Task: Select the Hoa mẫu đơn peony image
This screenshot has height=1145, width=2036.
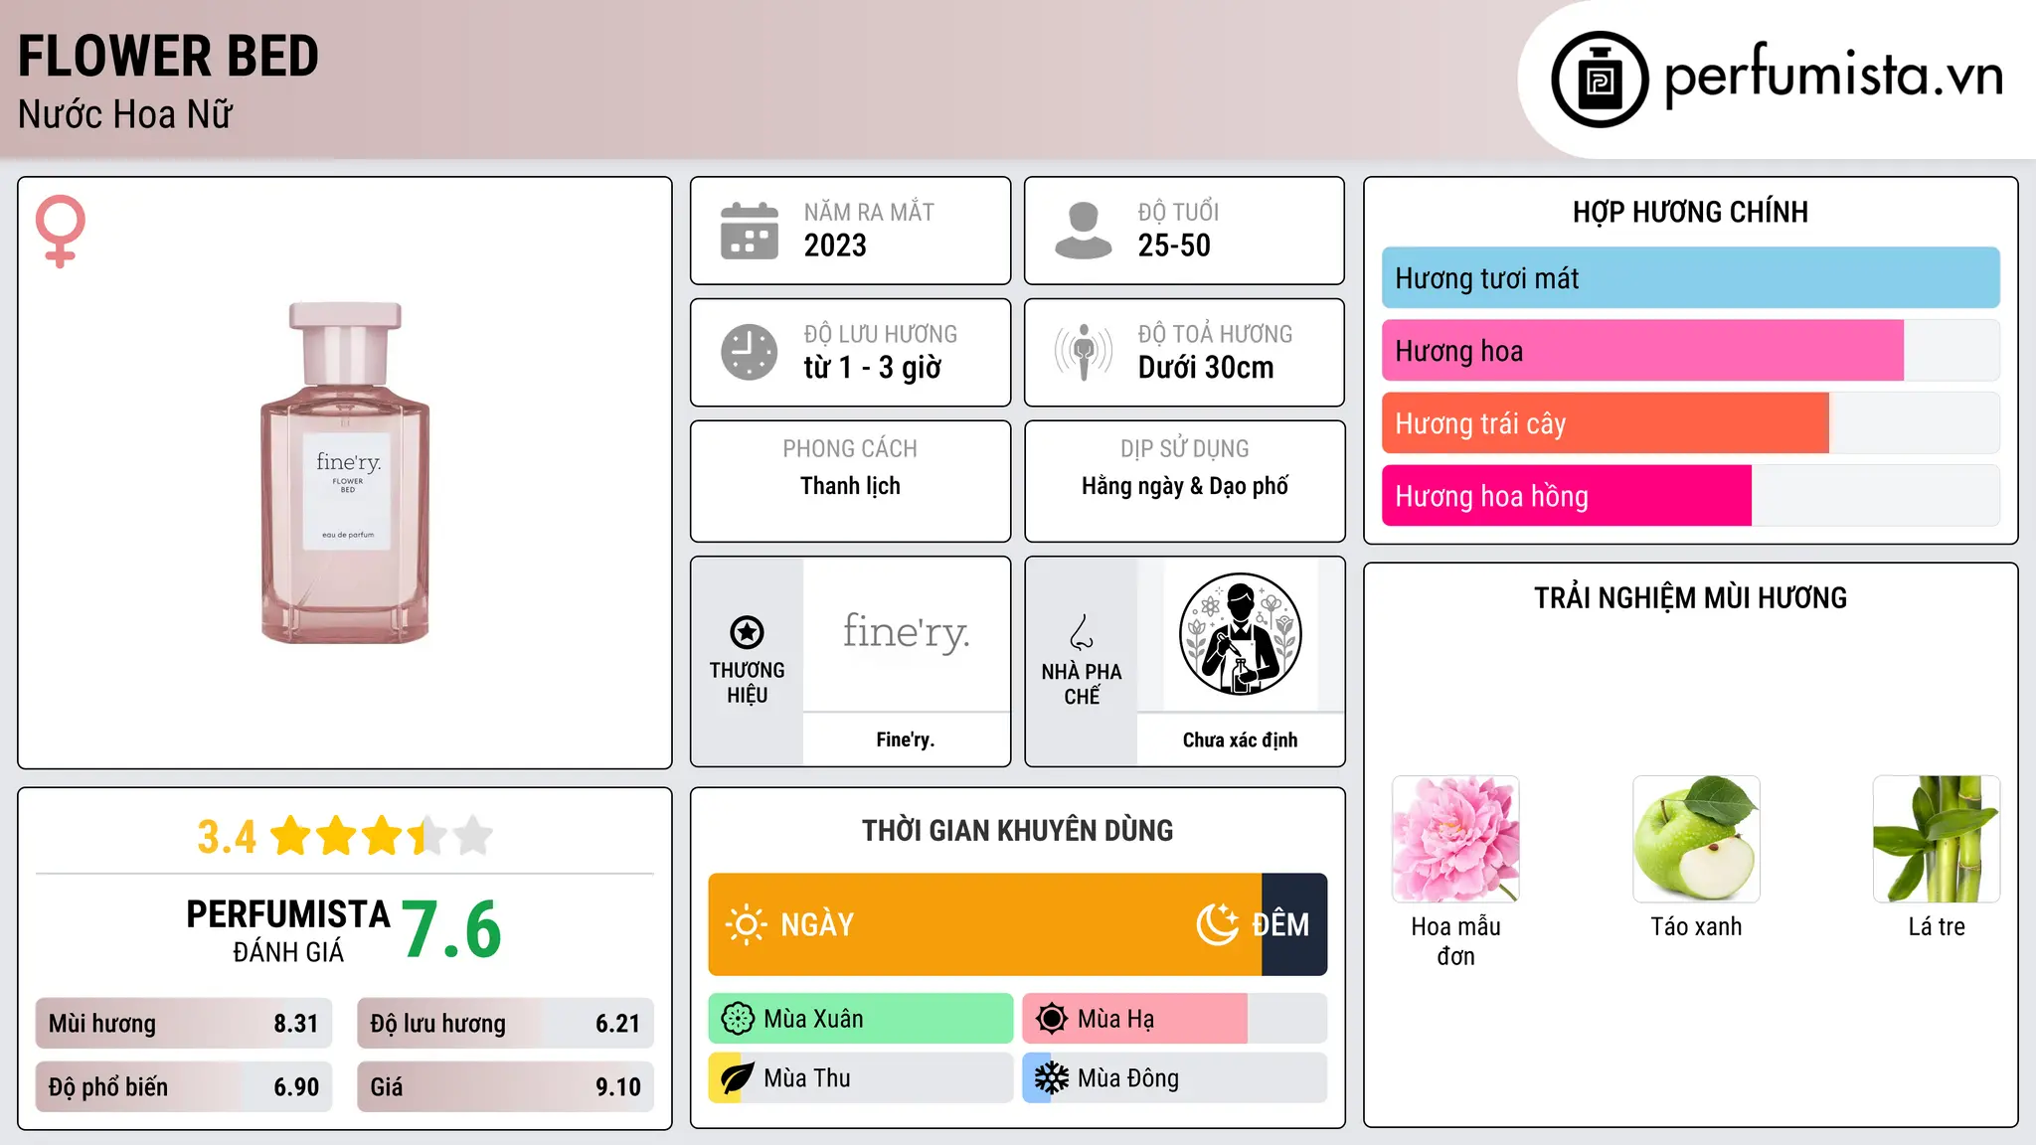Action: tap(1455, 839)
